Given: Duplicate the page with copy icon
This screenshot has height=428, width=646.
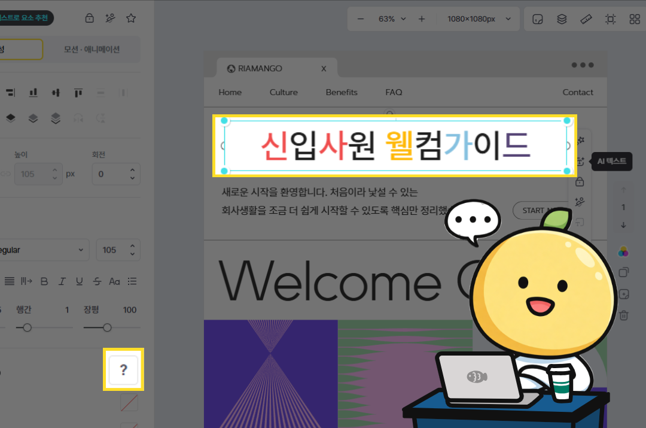Looking at the screenshot, I should (624, 272).
